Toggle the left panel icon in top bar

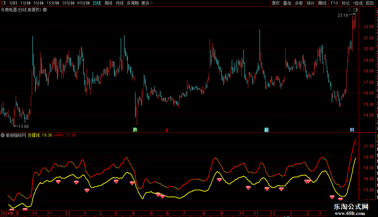point(4,3)
